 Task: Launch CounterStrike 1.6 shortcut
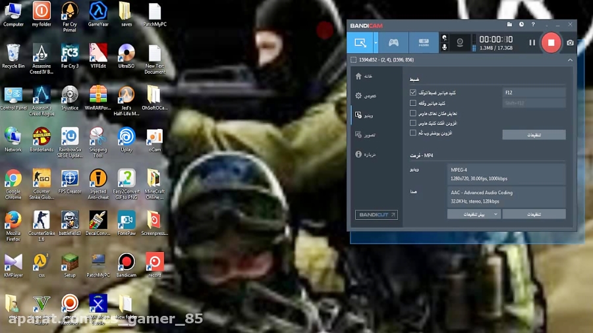click(42, 226)
